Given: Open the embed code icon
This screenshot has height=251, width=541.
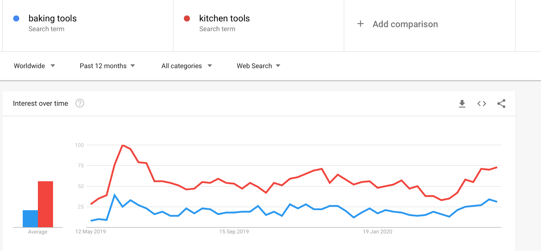Looking at the screenshot, I should pos(482,104).
